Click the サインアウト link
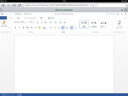Viewport: 128px width, 96px height. (111, 14)
